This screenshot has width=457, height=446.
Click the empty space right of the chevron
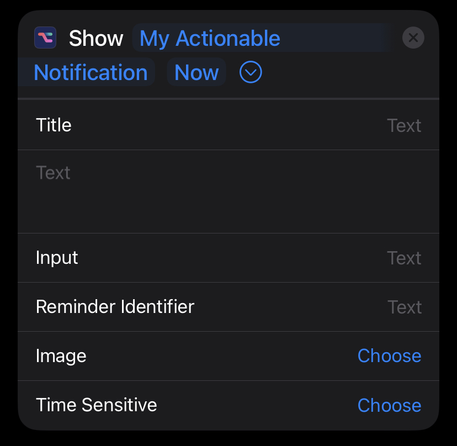coord(350,72)
